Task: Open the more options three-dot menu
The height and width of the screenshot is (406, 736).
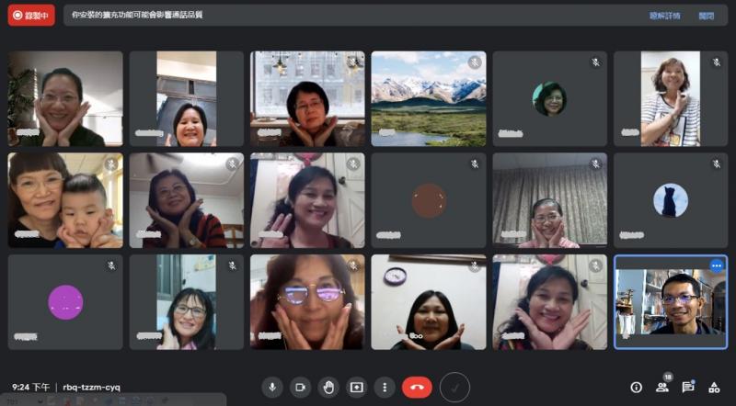Action: point(385,388)
